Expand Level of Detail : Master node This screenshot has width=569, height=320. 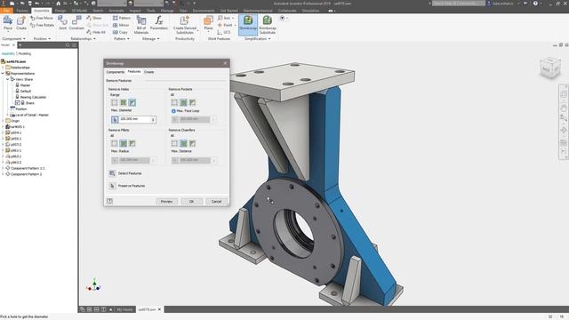pos(8,115)
